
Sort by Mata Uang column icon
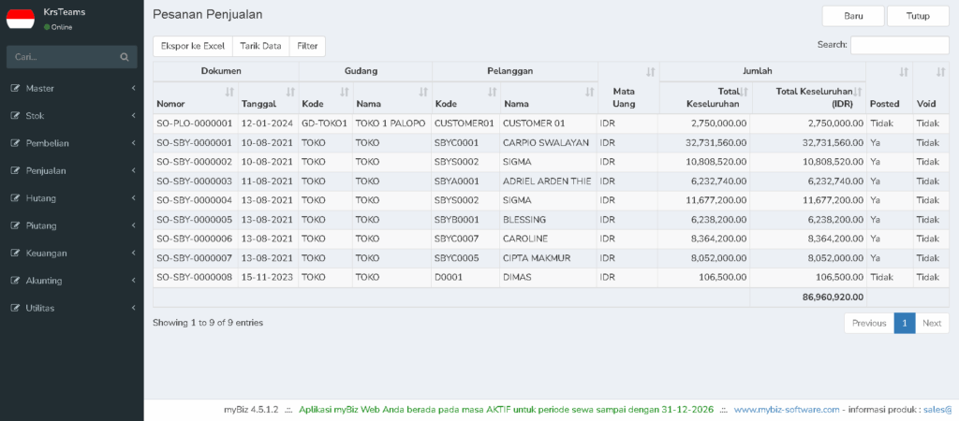(x=651, y=72)
